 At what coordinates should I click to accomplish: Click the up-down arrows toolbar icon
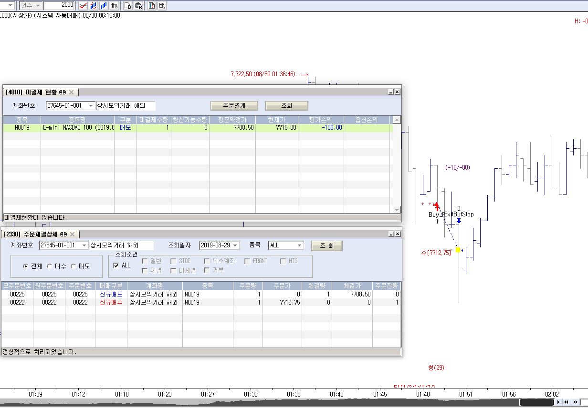click(115, 6)
